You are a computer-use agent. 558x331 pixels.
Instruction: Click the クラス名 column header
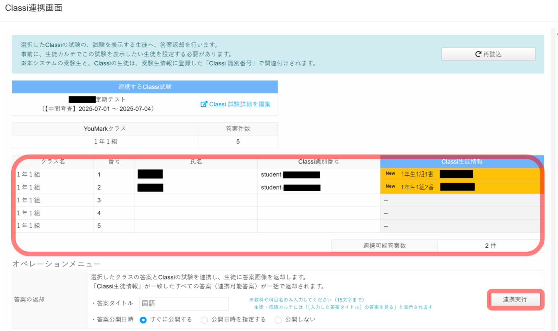(x=53, y=162)
